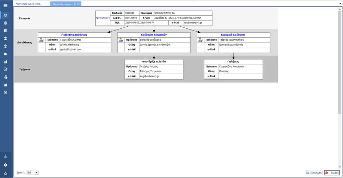Click person Γκούμας Κώστας
The height and width of the screenshot is (178, 343).
click(149, 66)
